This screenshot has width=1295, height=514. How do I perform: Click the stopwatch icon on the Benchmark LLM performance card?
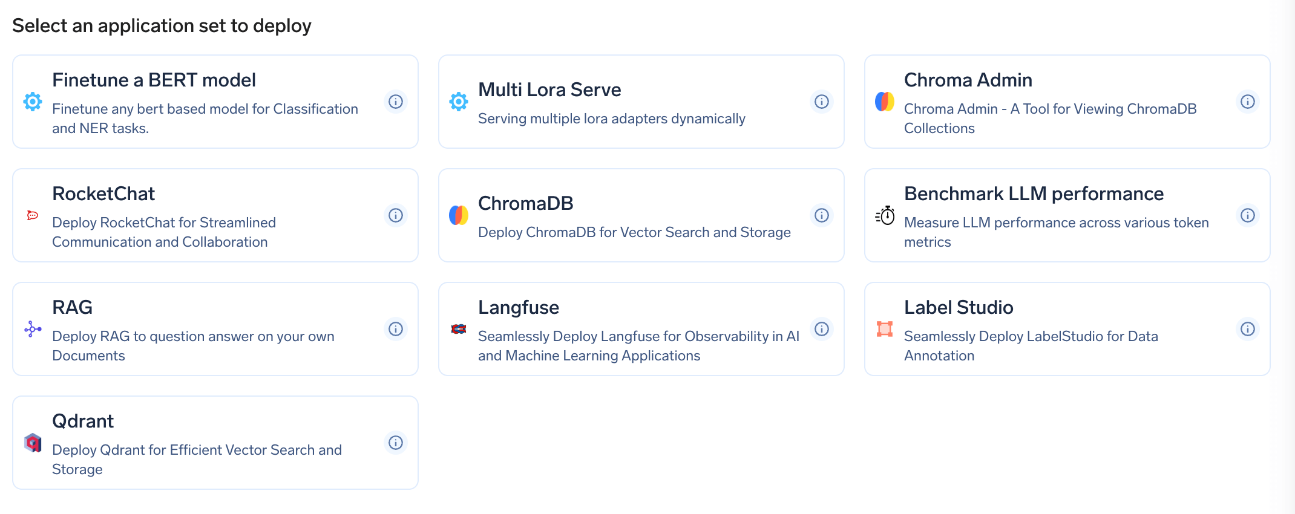point(885,215)
